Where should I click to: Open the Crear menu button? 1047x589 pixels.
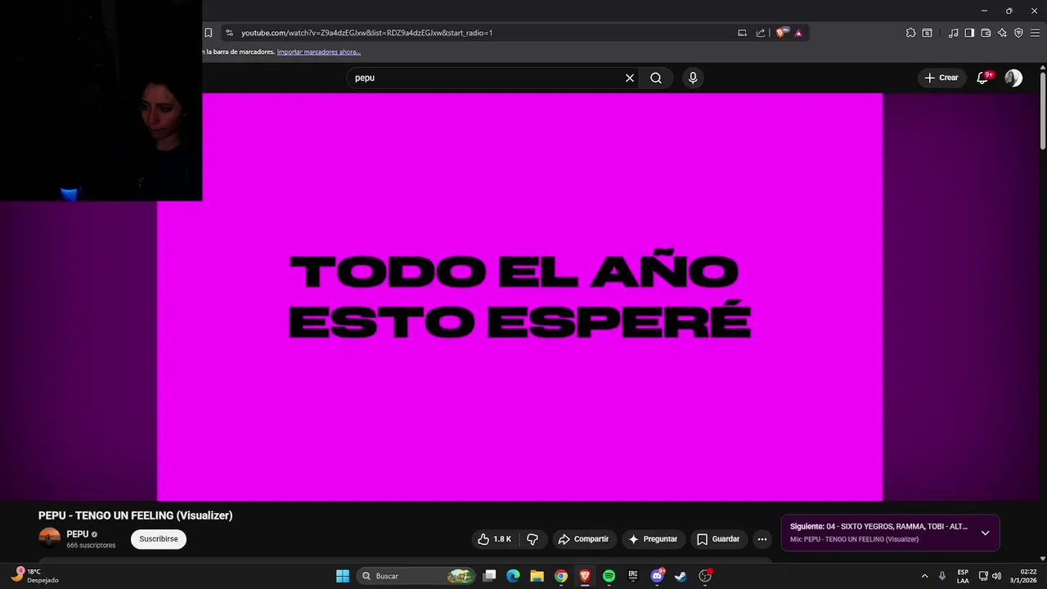coord(941,78)
